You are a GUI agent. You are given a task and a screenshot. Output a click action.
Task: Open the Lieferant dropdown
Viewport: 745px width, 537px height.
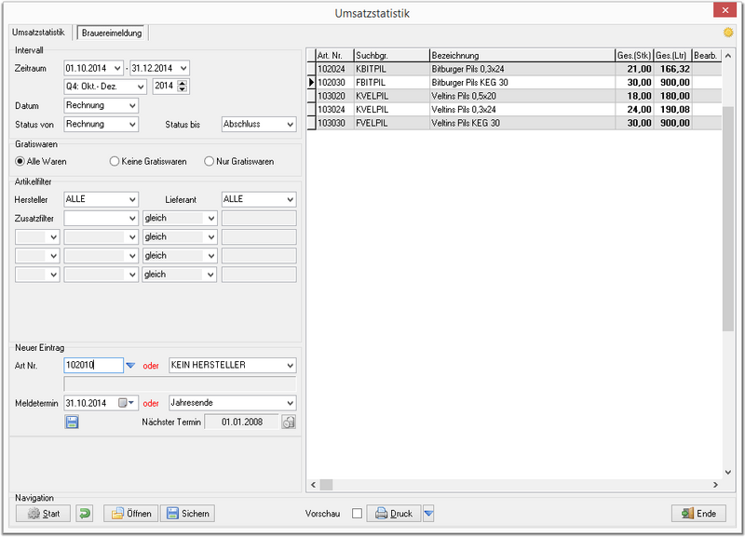click(291, 199)
